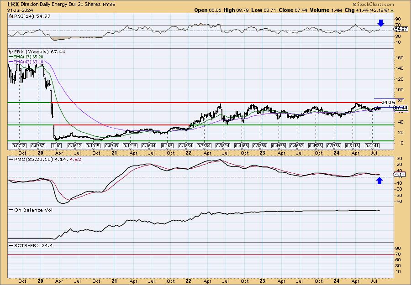This screenshot has height=285, width=411.
Task: Click the 0.4692 value box
Action: 297,145
